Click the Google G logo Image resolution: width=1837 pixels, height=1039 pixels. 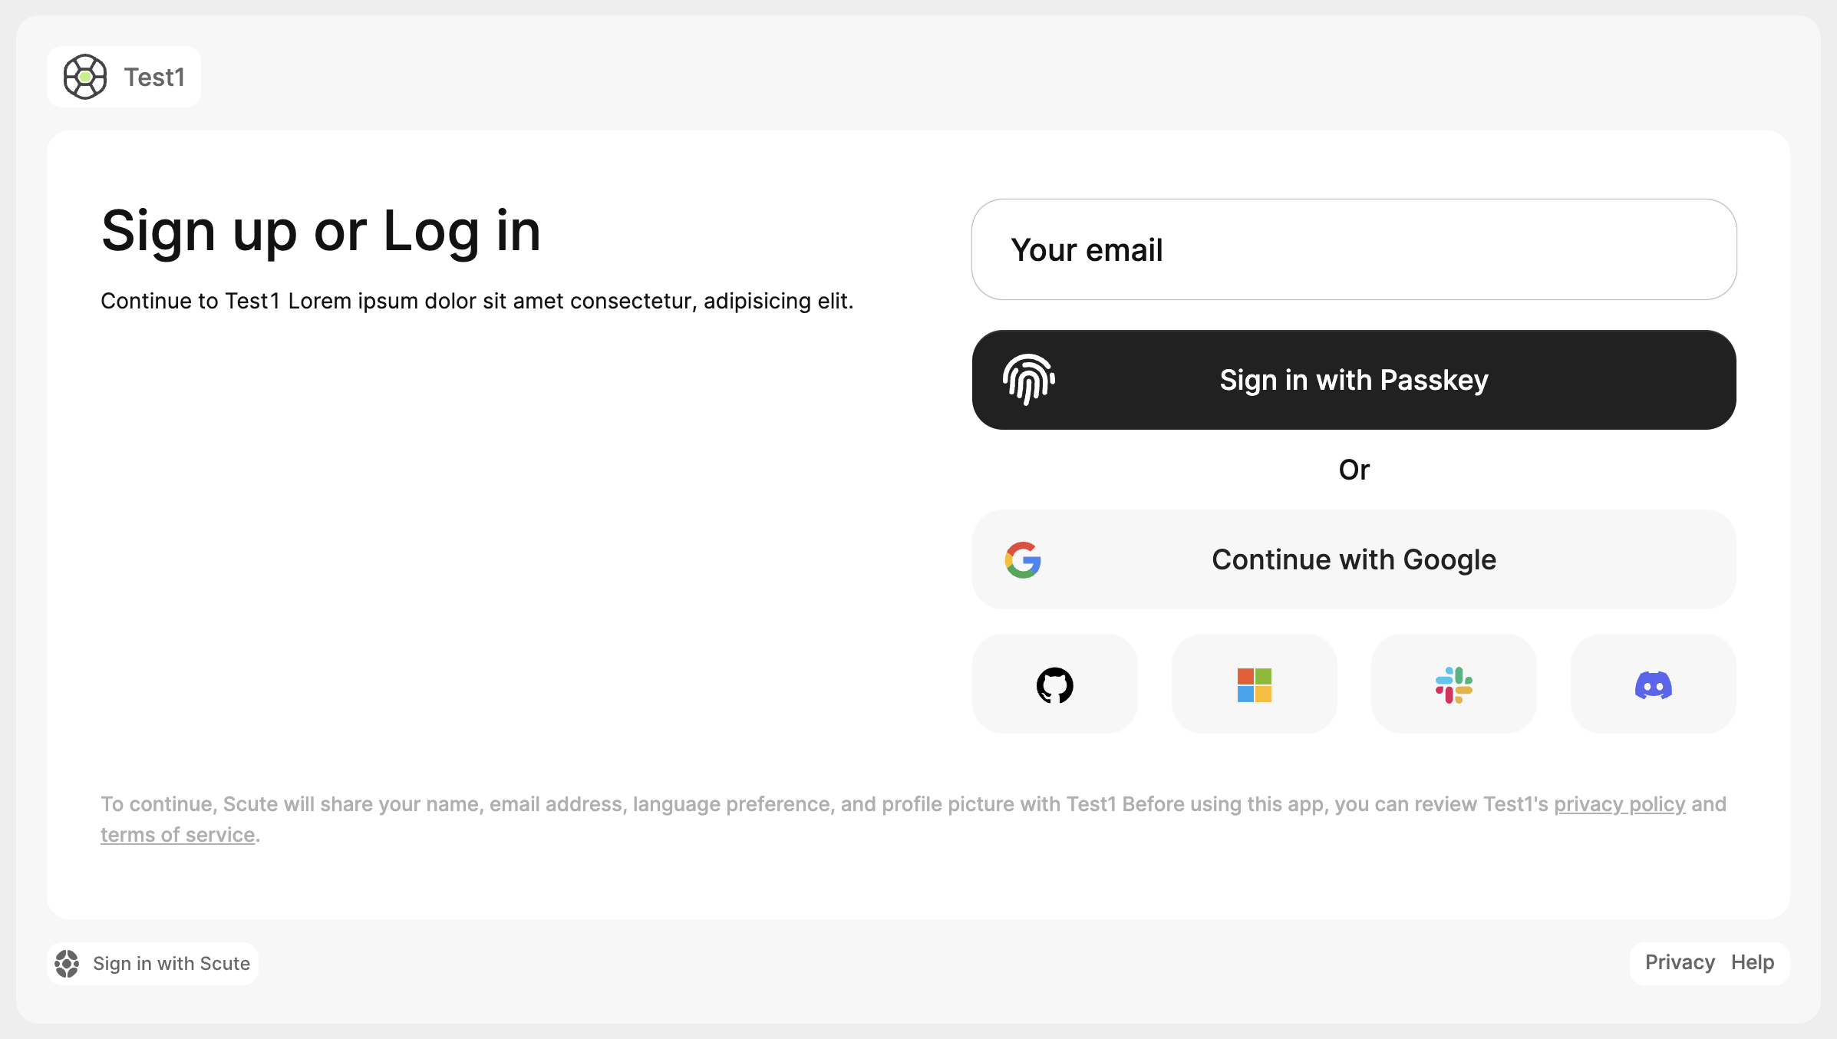(1023, 559)
